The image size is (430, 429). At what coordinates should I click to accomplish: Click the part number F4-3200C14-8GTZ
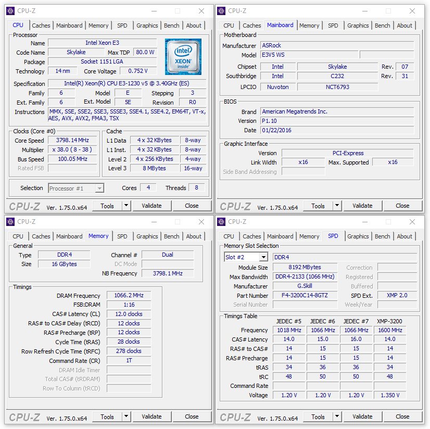click(x=305, y=295)
